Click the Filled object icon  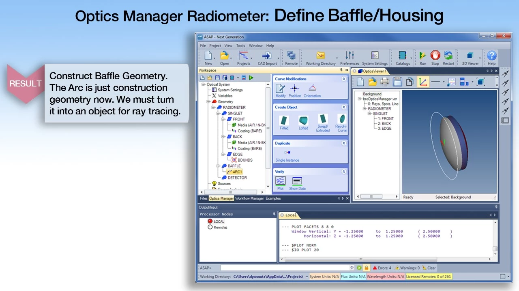pos(284,122)
